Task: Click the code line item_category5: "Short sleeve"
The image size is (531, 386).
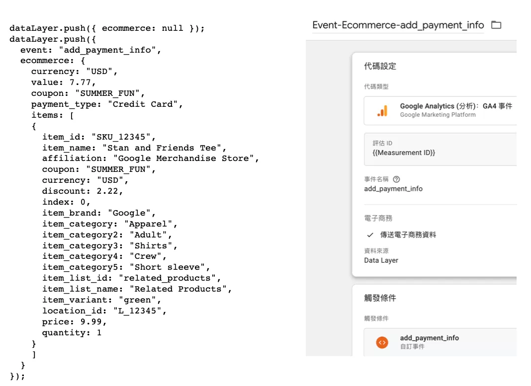Action: point(126,267)
